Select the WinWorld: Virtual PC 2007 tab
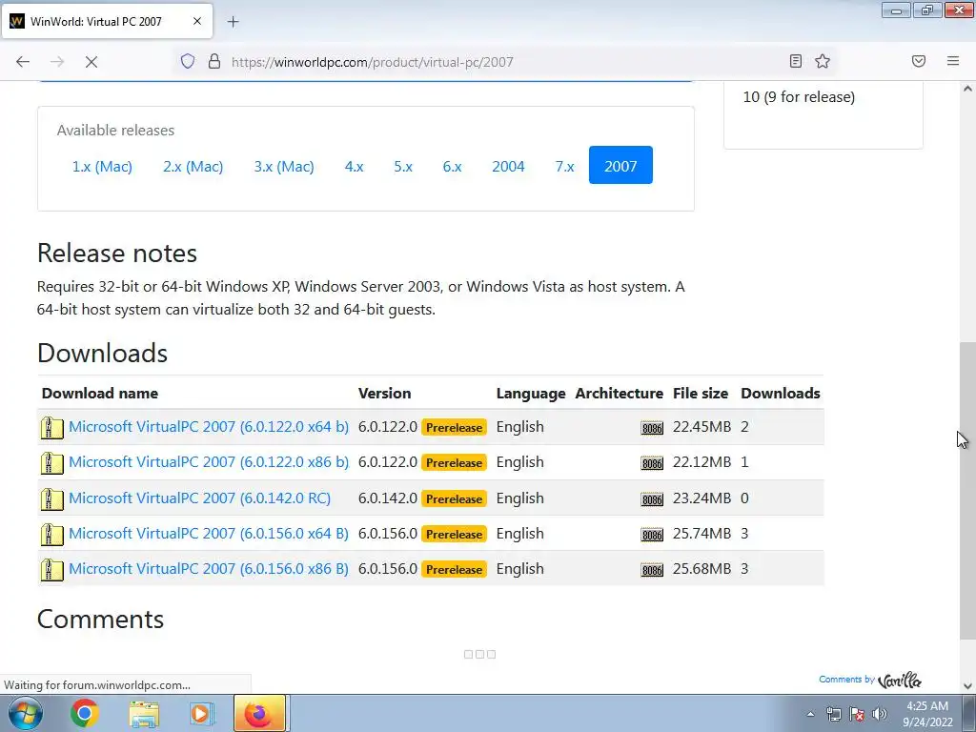976x732 pixels. [107, 21]
